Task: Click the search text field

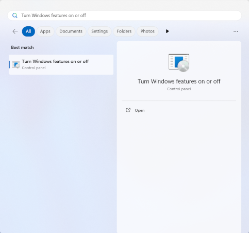Action: pyautogui.click(x=124, y=15)
